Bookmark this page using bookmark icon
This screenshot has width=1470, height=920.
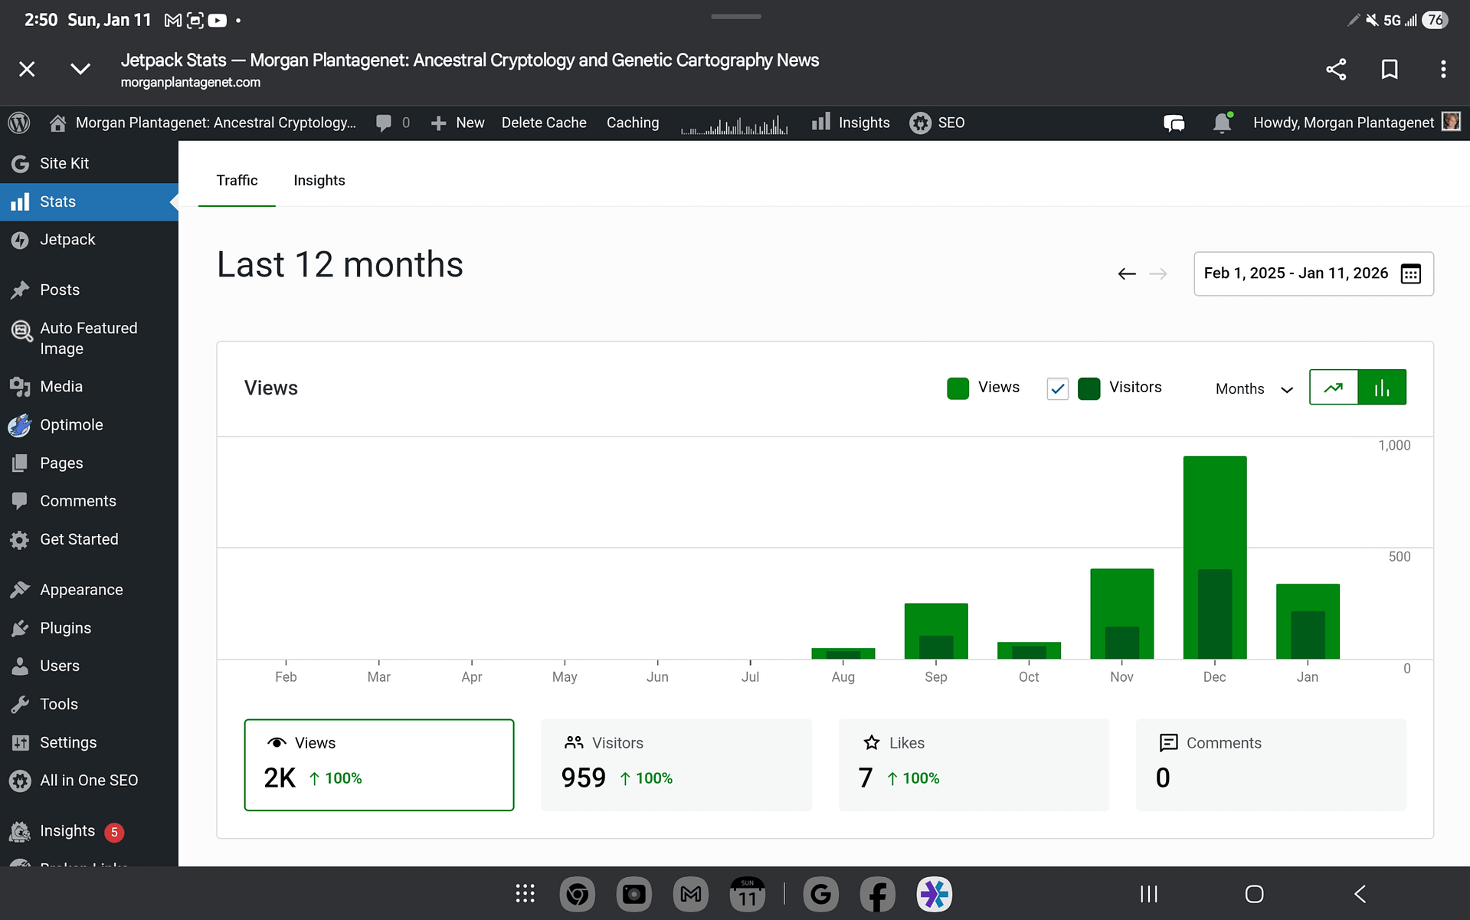(x=1390, y=70)
